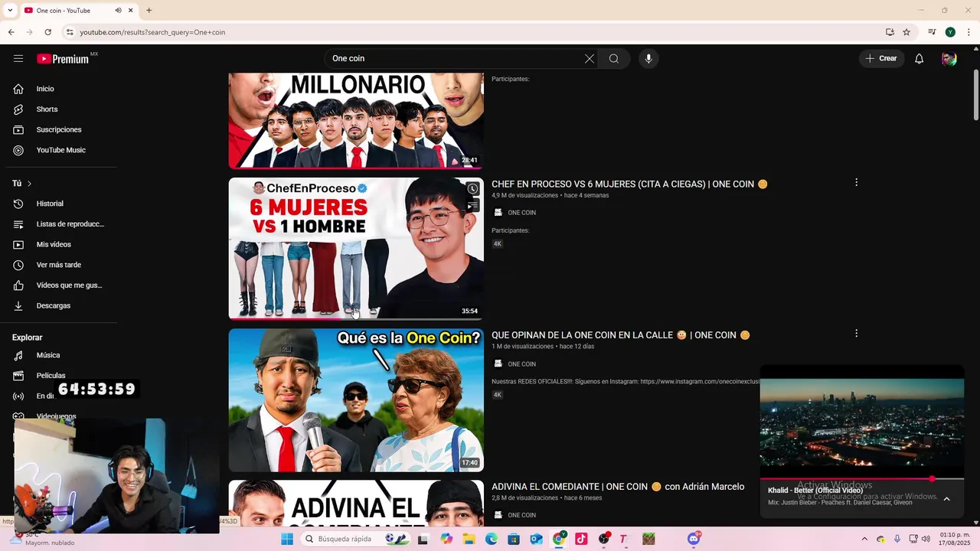This screenshot has height=551, width=980.
Task: Open the Chrome profile Y avatar
Action: coord(950,32)
